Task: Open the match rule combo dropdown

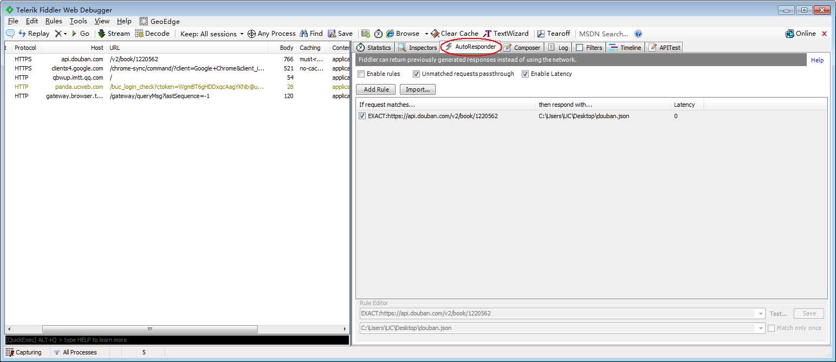Action: [761, 313]
